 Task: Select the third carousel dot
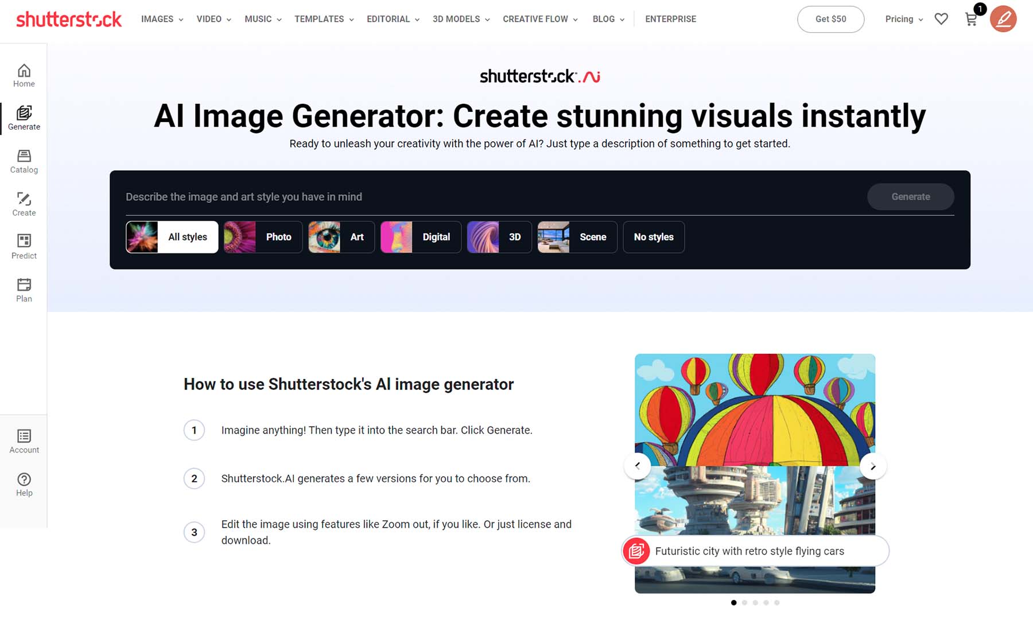coord(755,603)
